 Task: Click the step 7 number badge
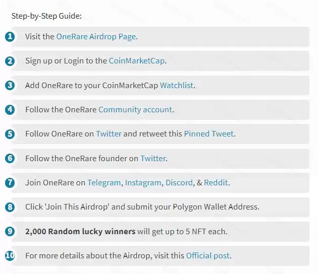pos(10,182)
